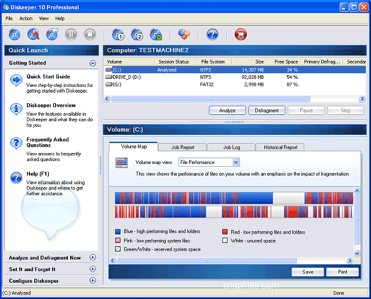
Task: Click the Stop toolbar icon
Action: point(90,35)
